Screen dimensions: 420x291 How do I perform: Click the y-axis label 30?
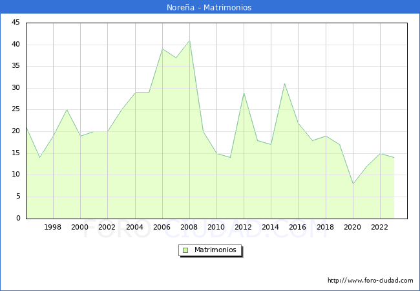[x=16, y=87]
